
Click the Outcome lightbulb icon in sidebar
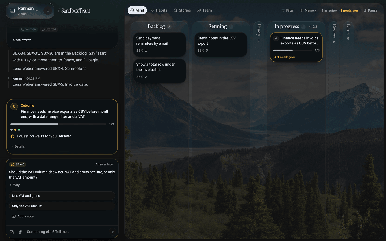pos(14,107)
